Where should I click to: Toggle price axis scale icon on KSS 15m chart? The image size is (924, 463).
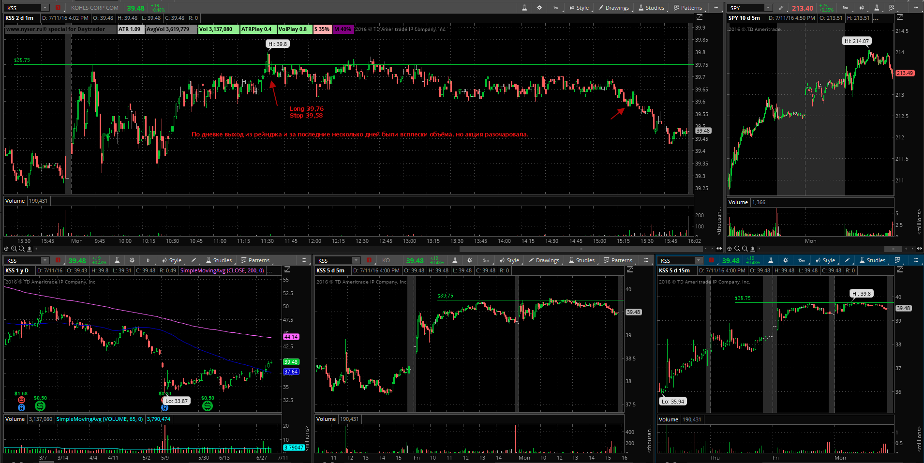(x=900, y=270)
